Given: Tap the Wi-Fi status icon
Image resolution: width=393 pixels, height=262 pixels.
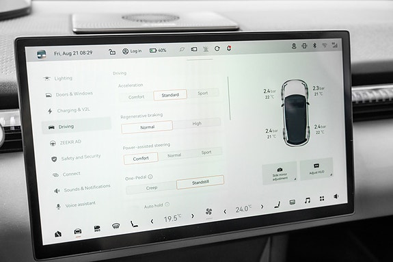Looking at the screenshot, I should click(x=325, y=45).
